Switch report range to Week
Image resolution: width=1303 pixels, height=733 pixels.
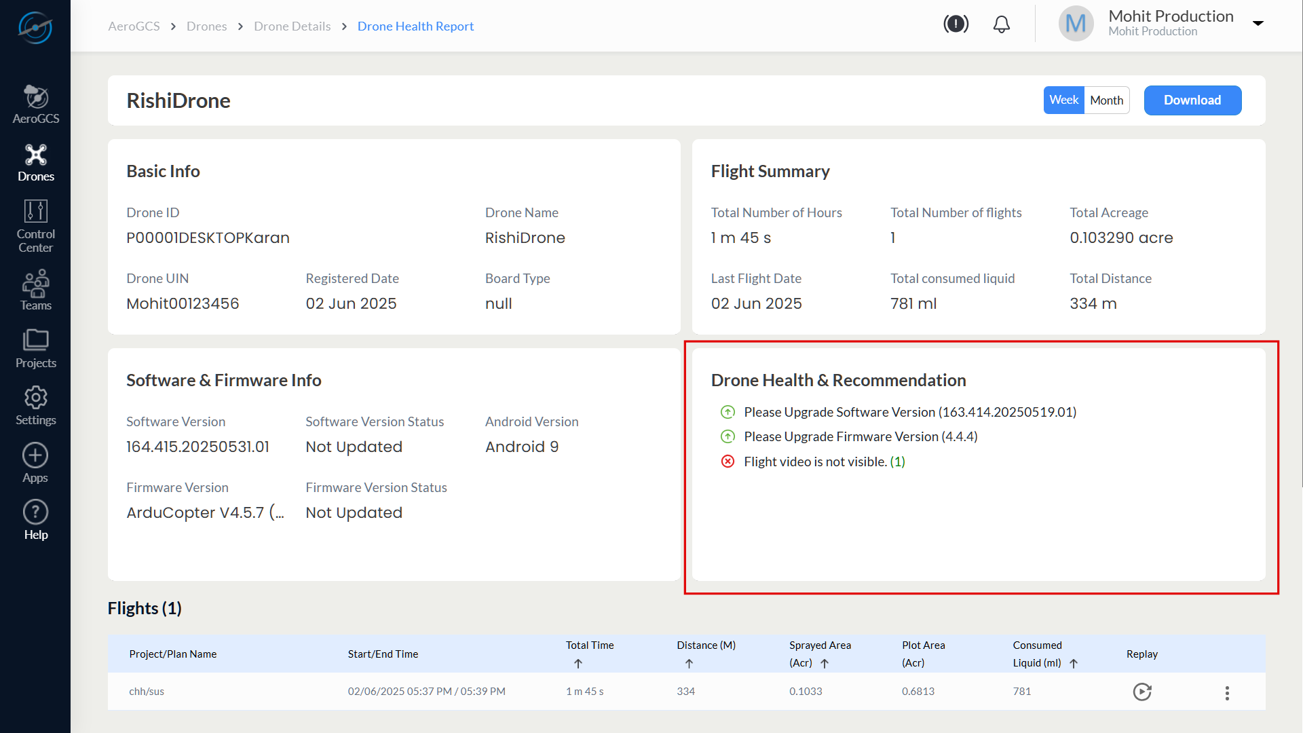coord(1063,100)
